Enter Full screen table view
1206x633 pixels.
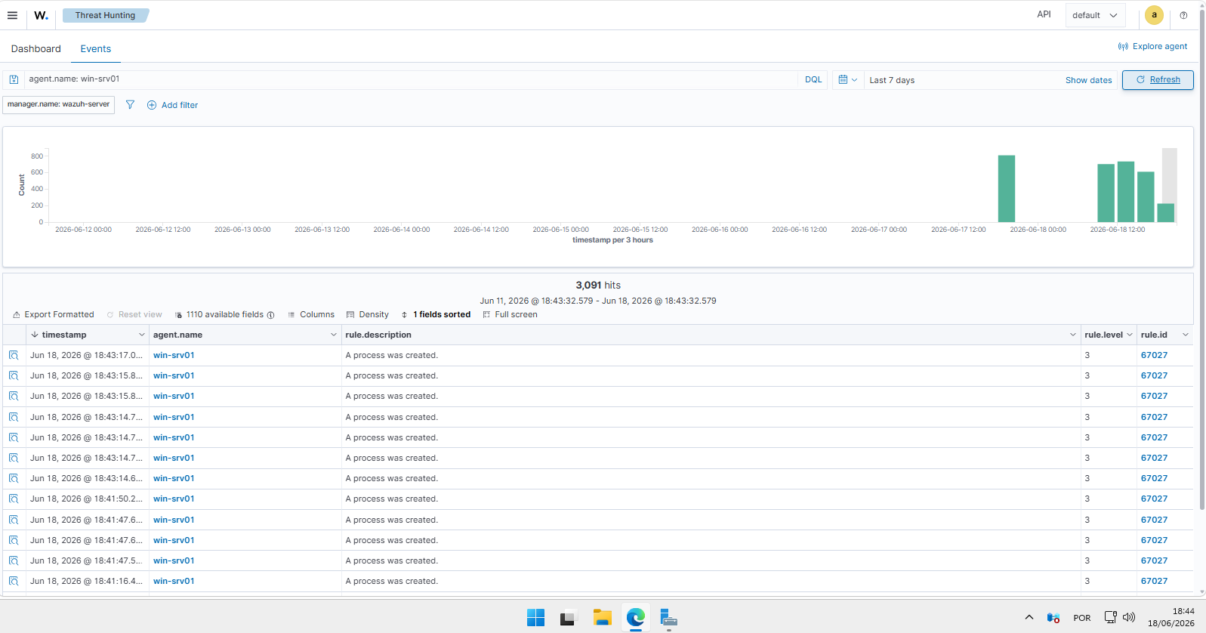click(510, 314)
